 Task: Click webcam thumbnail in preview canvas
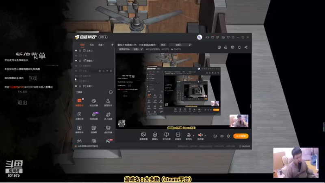click(239, 121)
